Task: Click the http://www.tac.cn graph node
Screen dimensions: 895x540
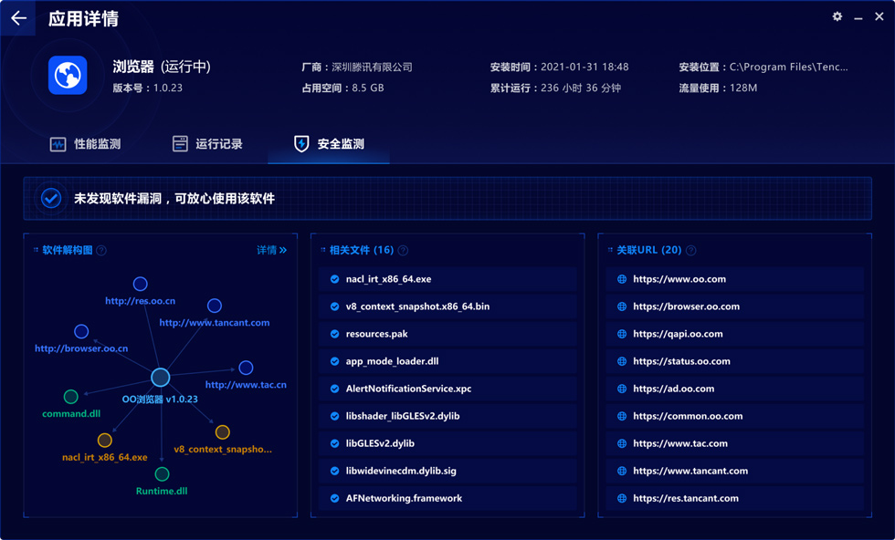Action: (246, 368)
